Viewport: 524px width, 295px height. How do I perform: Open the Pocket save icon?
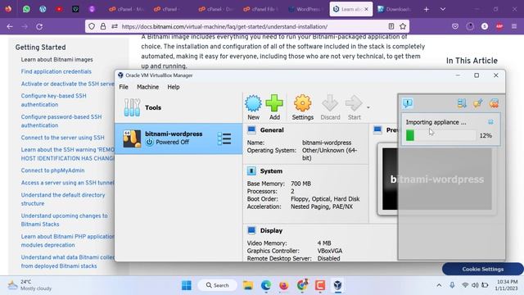click(x=455, y=26)
